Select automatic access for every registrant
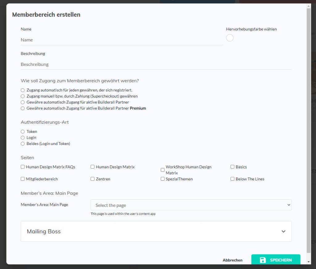 click(x=23, y=90)
